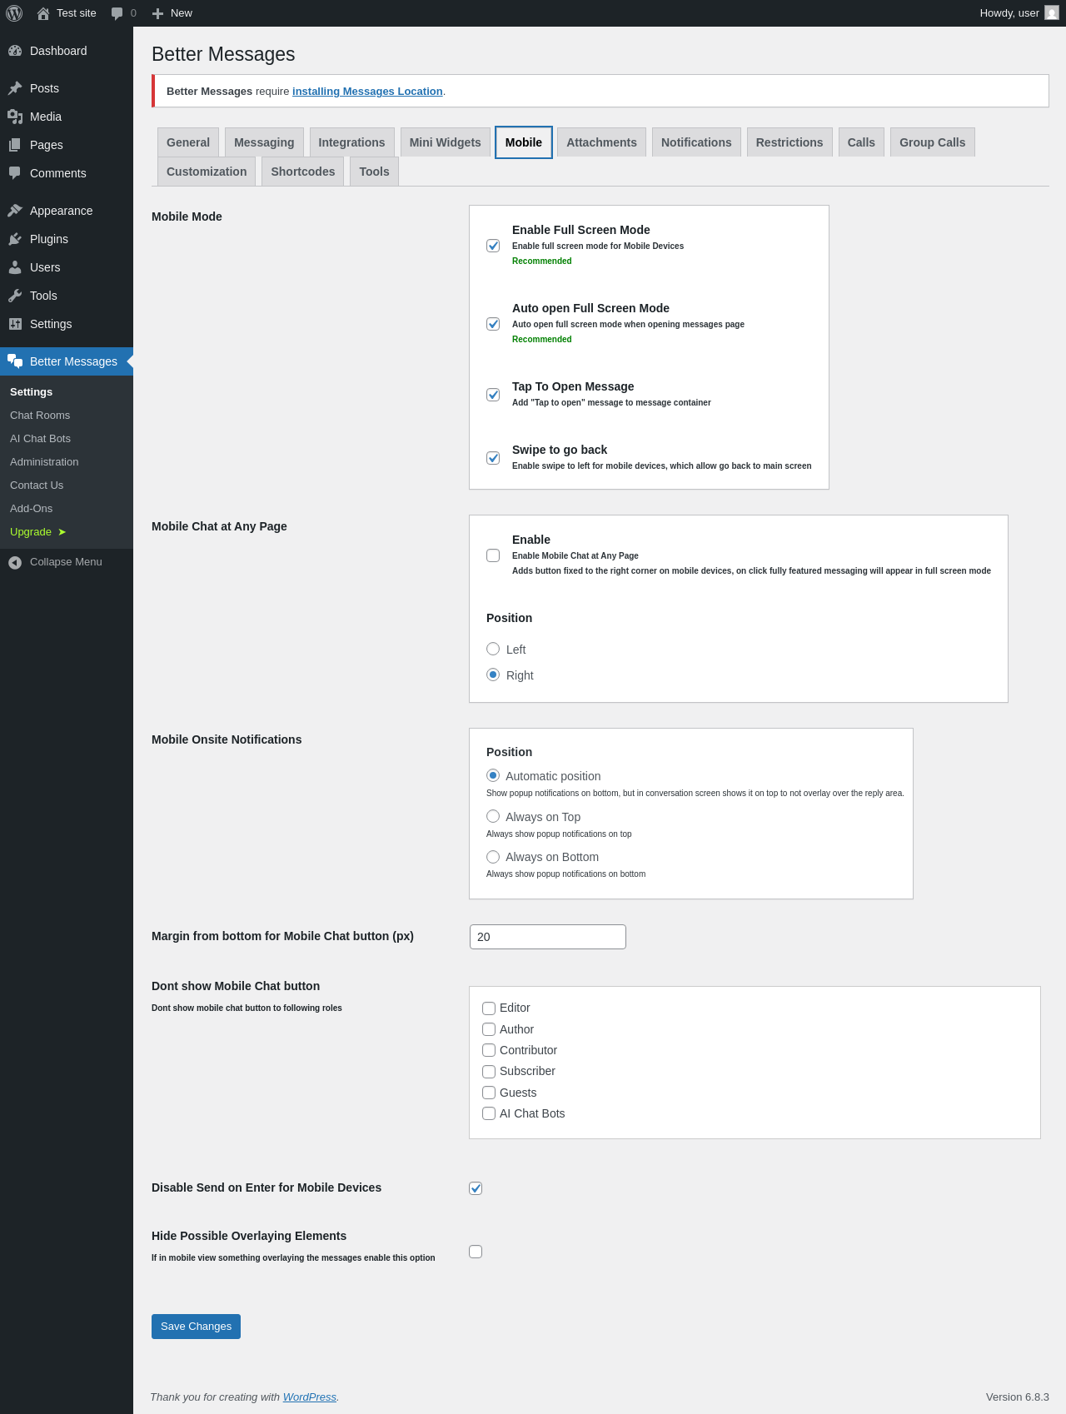
Task: Check the Contributor role checkbox
Action: [489, 1050]
